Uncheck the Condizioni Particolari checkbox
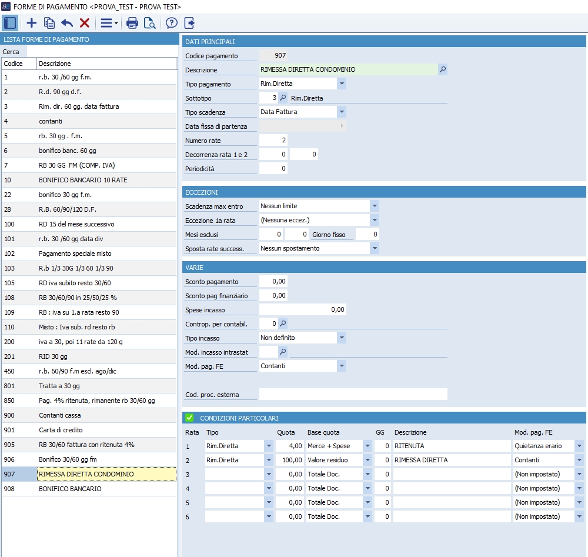Viewport: 588px width, 557px height. pyautogui.click(x=189, y=418)
